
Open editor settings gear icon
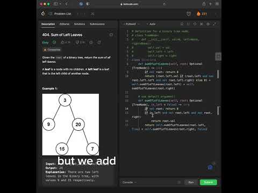point(208,24)
